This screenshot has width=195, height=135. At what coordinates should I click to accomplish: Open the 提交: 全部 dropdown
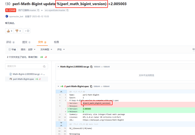[28, 49]
